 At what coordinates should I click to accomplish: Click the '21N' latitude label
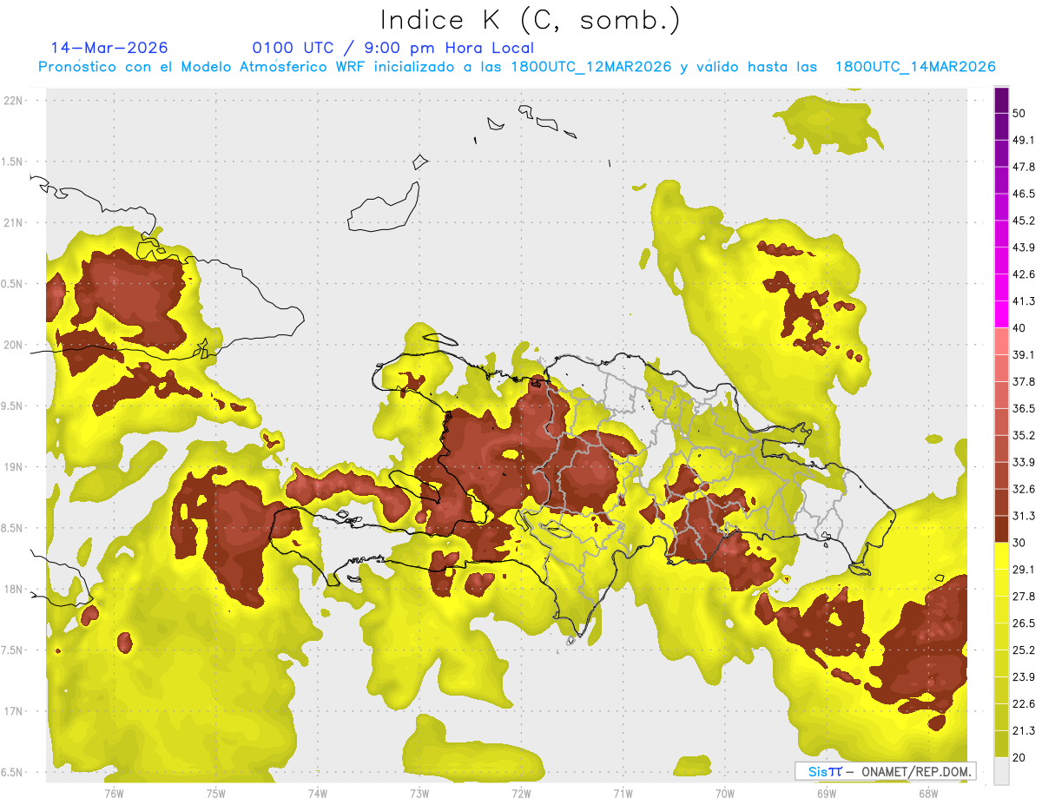pyautogui.click(x=15, y=222)
